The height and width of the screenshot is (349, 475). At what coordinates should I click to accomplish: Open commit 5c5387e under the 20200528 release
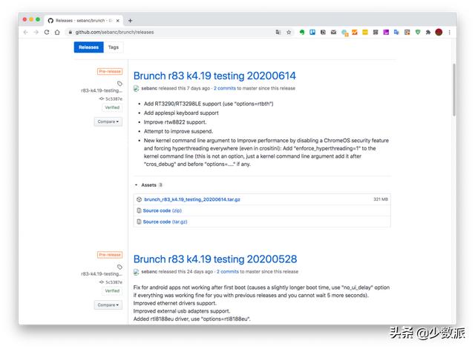pos(114,282)
